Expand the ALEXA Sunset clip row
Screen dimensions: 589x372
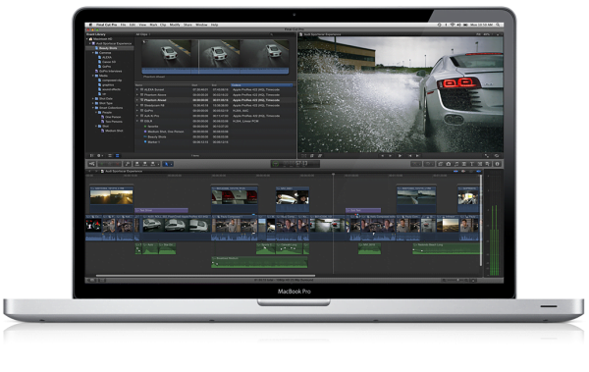pos(137,89)
